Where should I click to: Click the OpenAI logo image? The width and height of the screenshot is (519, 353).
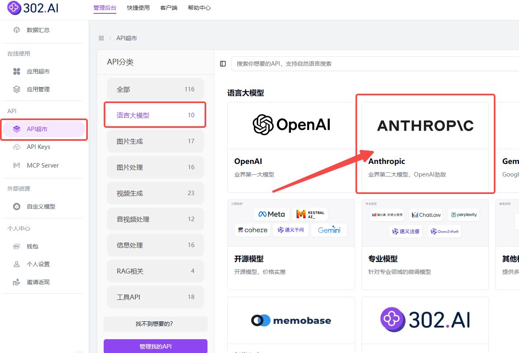point(291,125)
